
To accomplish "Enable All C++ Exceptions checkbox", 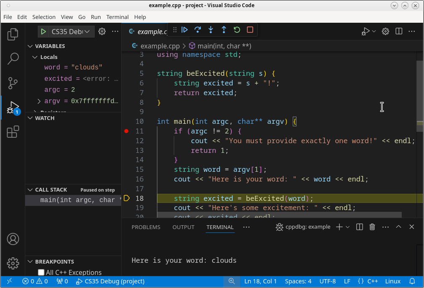I will point(41,272).
